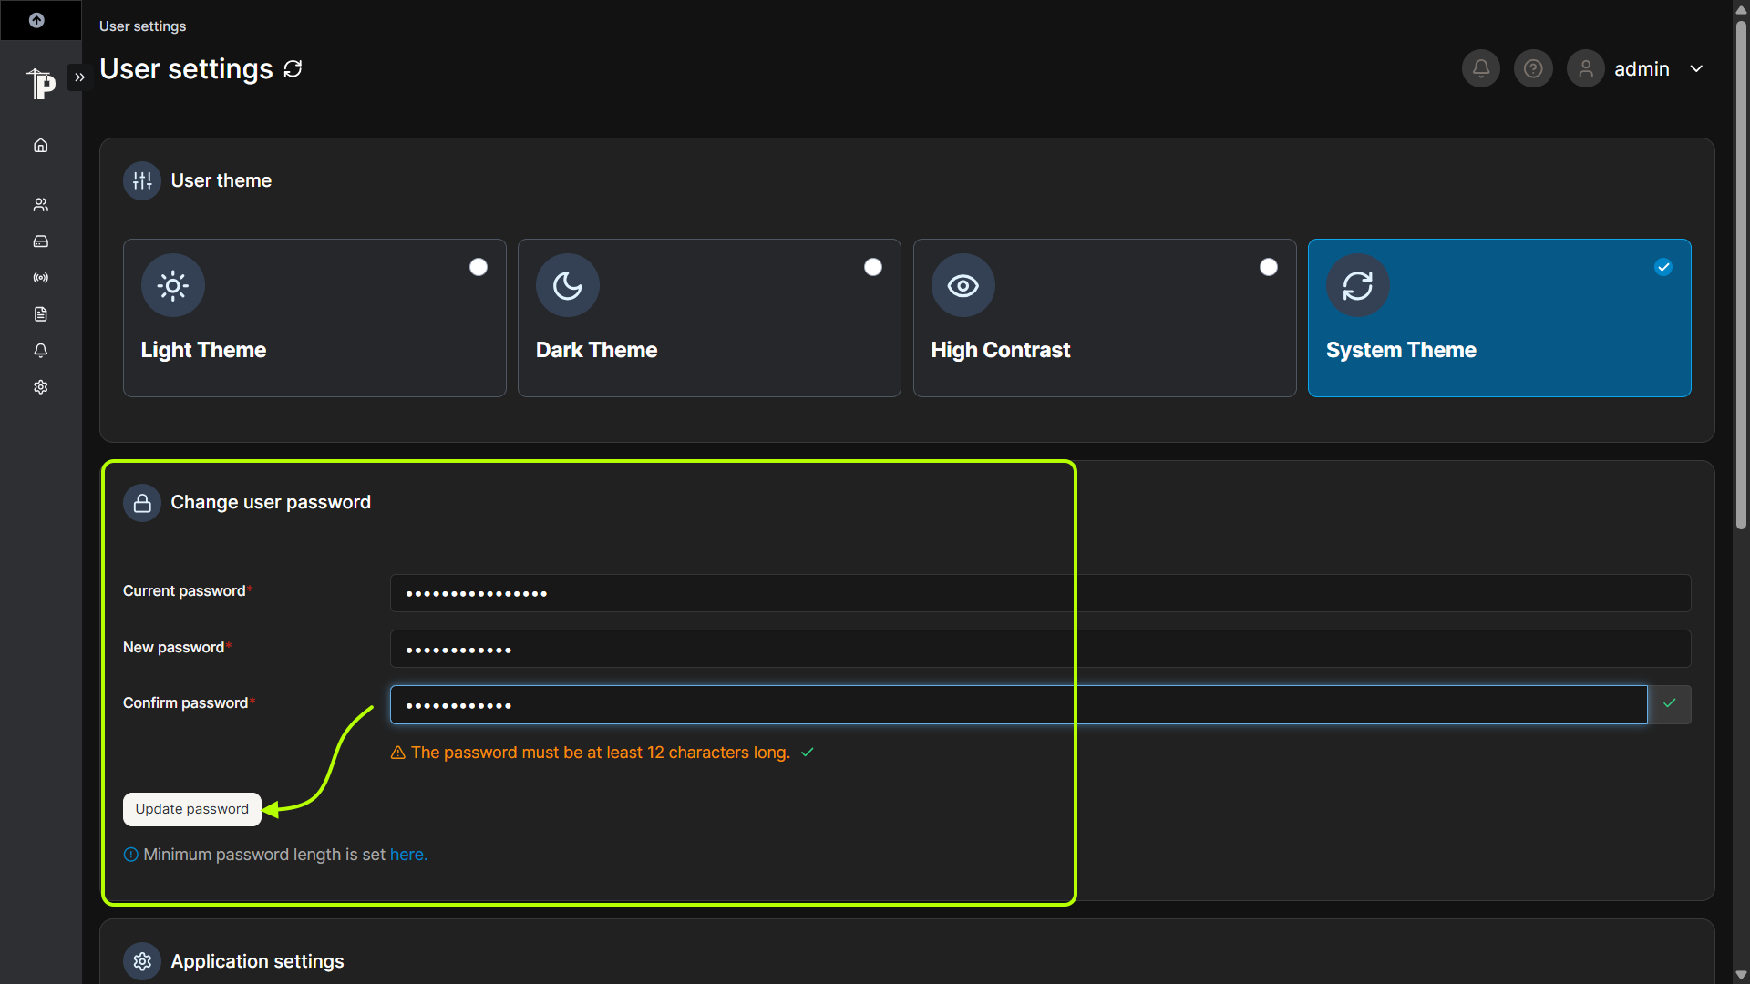Click the Current password field

[1040, 593]
